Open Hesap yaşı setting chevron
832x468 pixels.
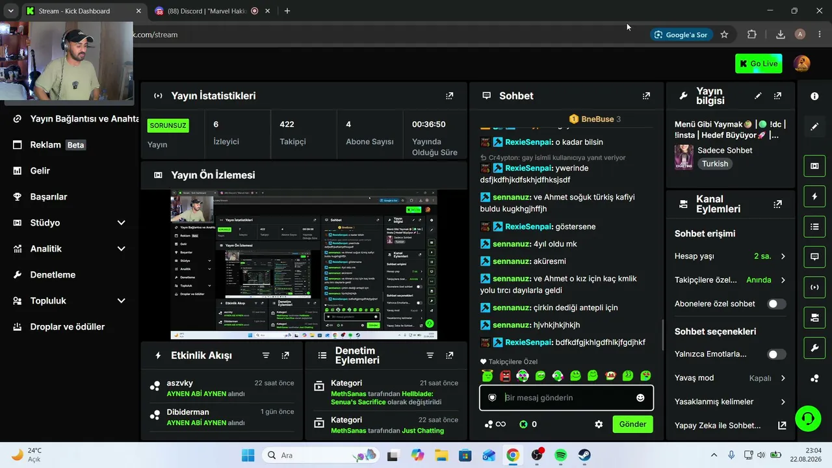tap(783, 256)
